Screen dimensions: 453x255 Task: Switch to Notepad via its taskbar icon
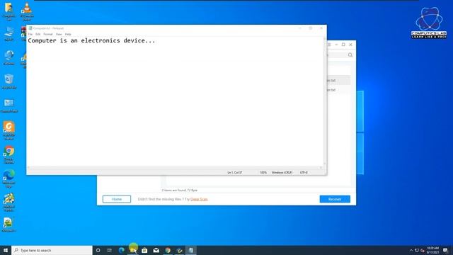point(191,250)
